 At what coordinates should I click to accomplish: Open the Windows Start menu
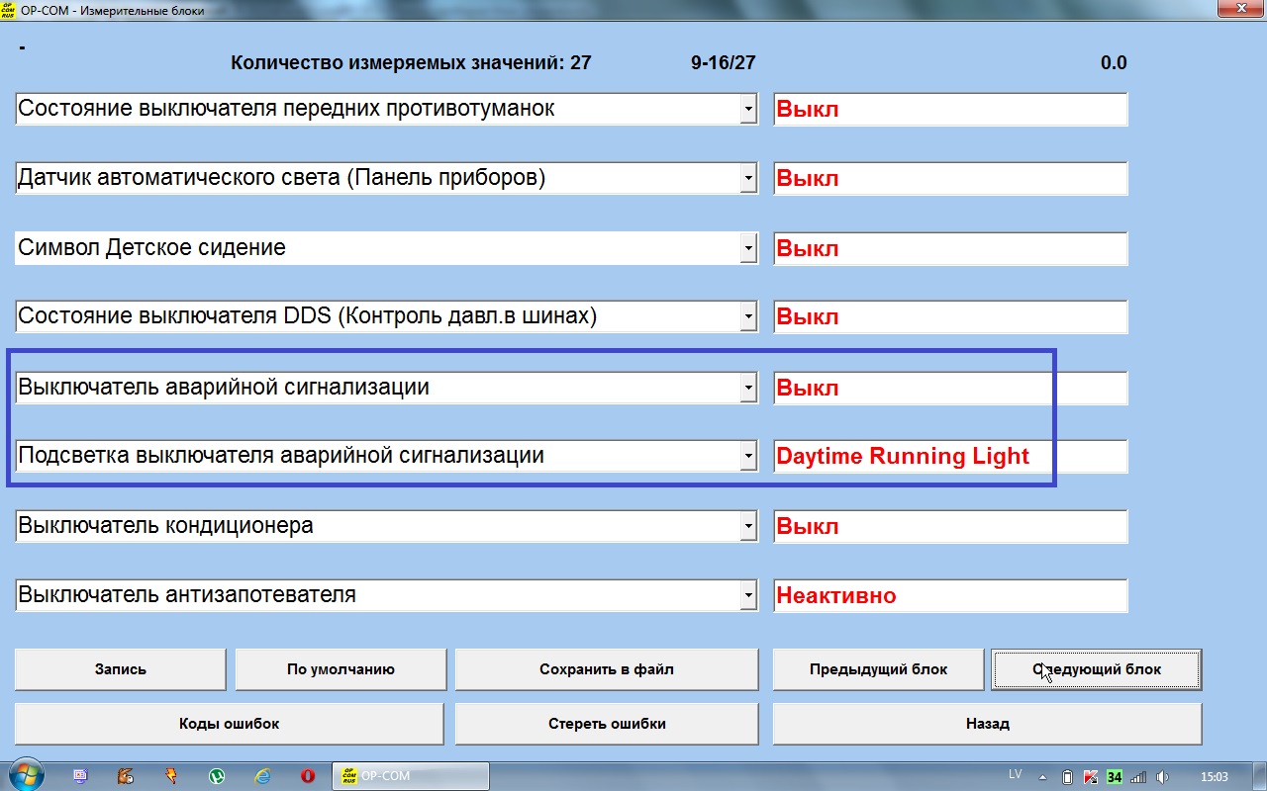coord(25,776)
